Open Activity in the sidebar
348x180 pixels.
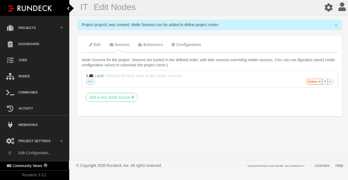pyautogui.click(x=26, y=108)
